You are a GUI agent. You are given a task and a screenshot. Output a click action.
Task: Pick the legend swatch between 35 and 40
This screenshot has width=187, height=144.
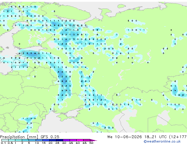click(73, 140)
